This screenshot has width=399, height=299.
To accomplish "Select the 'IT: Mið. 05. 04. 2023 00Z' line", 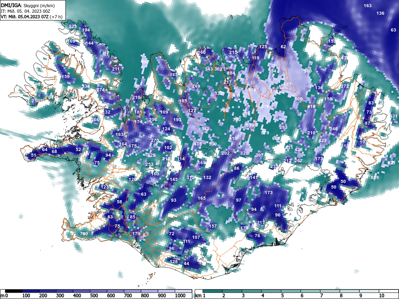I will click(26, 11).
